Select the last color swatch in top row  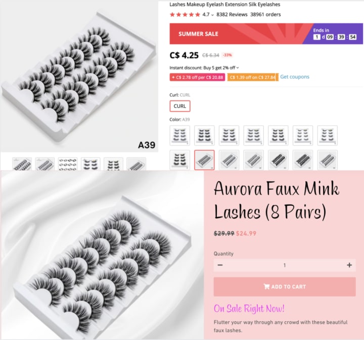[327, 136]
